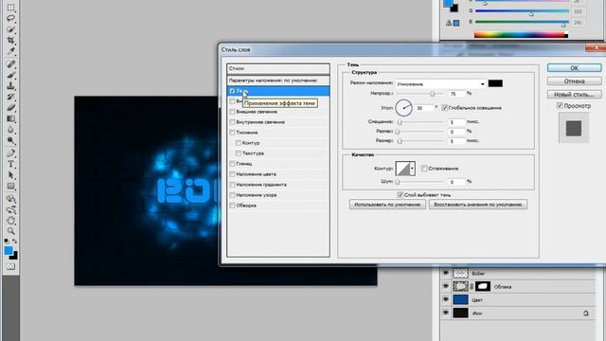
Task: Enable Текстура checkbox under Тиснение
Action: [x=239, y=153]
